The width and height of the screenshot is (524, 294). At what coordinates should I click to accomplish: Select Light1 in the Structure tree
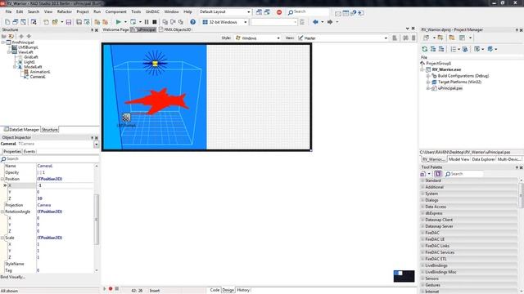[29, 62]
